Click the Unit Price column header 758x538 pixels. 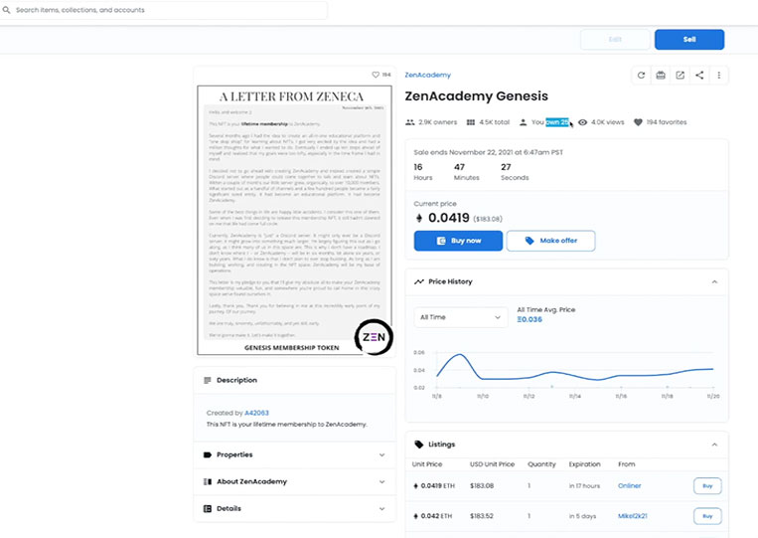click(x=427, y=464)
